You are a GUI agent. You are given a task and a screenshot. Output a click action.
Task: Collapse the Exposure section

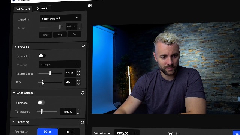coord(16,46)
